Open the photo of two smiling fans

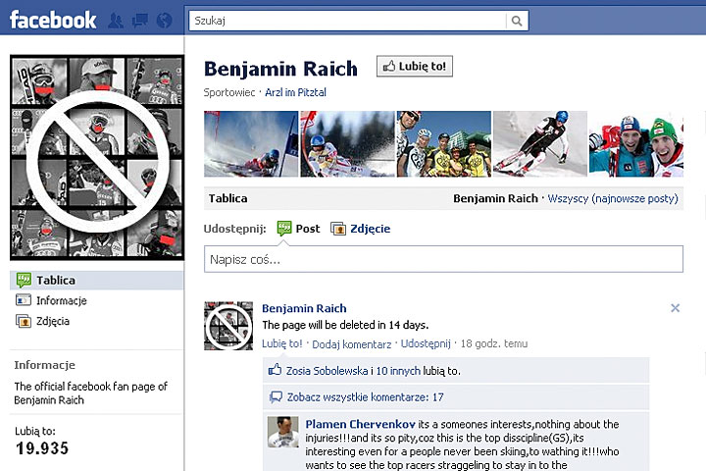[636, 144]
